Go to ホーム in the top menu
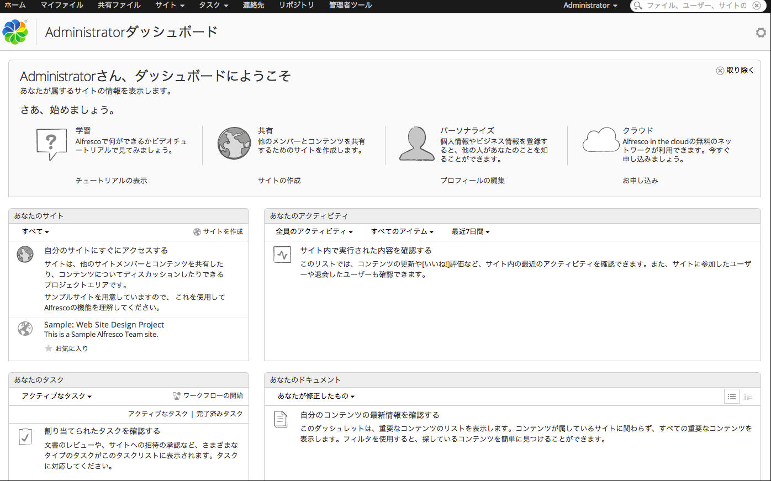The image size is (771, 481). 15,6
